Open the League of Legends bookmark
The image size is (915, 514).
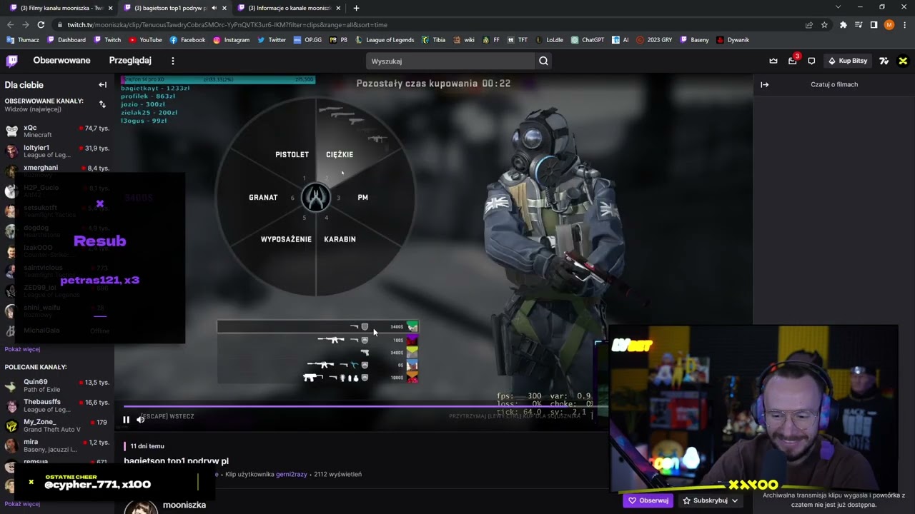pyautogui.click(x=385, y=40)
